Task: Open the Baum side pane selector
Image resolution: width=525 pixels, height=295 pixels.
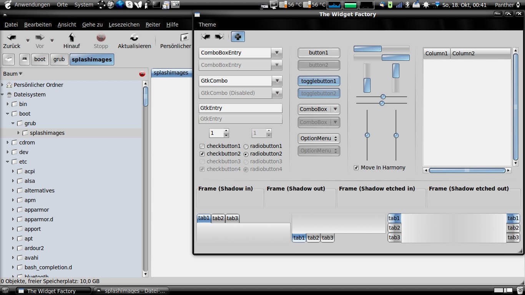Action: 13,74
